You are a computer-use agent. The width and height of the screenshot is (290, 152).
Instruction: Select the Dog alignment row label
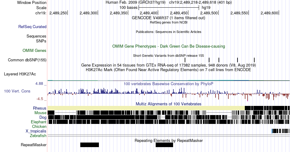[43, 117]
